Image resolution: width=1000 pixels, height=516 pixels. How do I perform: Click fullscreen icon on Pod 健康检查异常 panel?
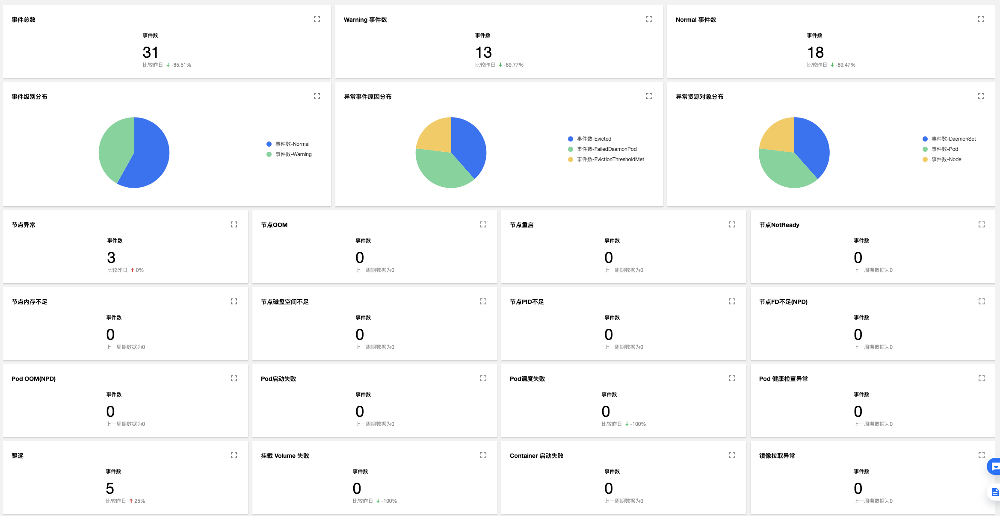[982, 378]
